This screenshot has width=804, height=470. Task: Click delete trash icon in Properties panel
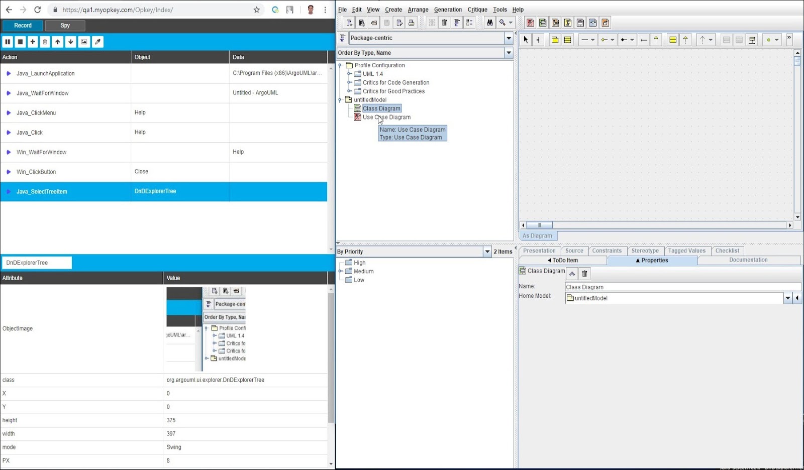coord(584,274)
